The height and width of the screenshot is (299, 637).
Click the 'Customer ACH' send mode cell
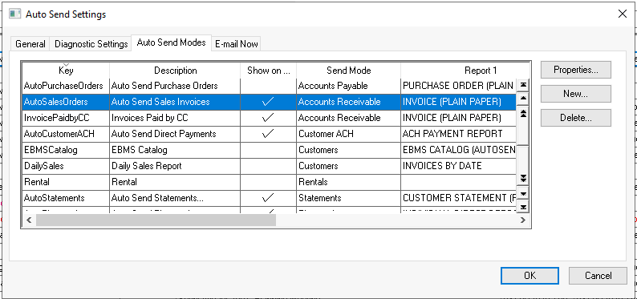(x=348, y=134)
